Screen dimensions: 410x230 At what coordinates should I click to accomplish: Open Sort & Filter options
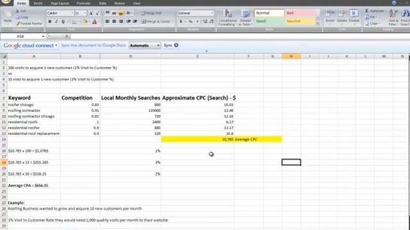coord(393,17)
